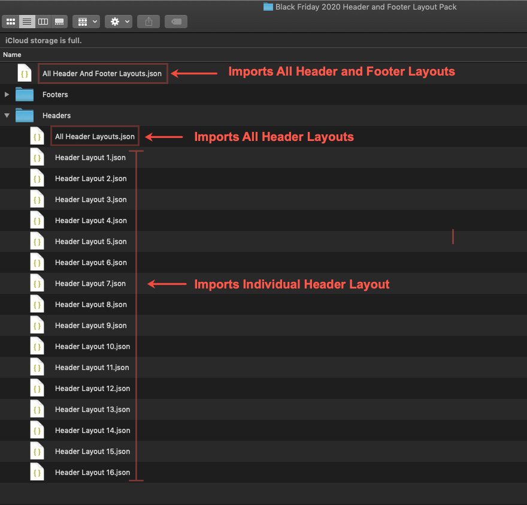Select the Header Layout 16.json file
This screenshot has width=527, height=505.
(x=92, y=472)
